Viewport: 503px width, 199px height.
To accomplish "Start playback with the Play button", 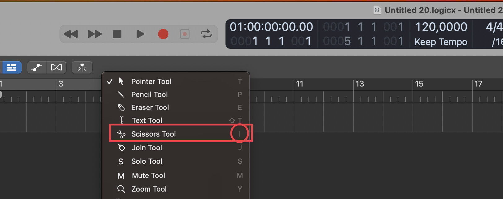I will click(x=140, y=34).
